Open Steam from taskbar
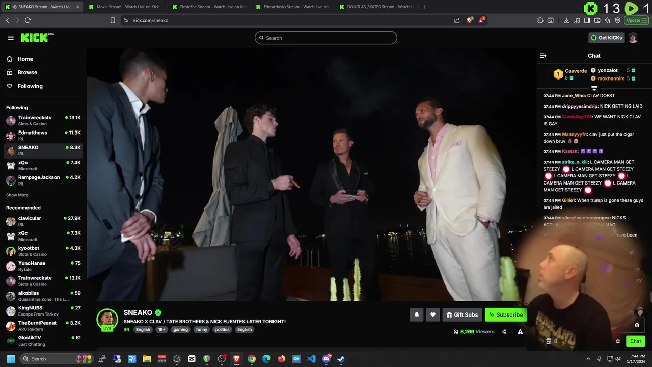 click(341, 359)
